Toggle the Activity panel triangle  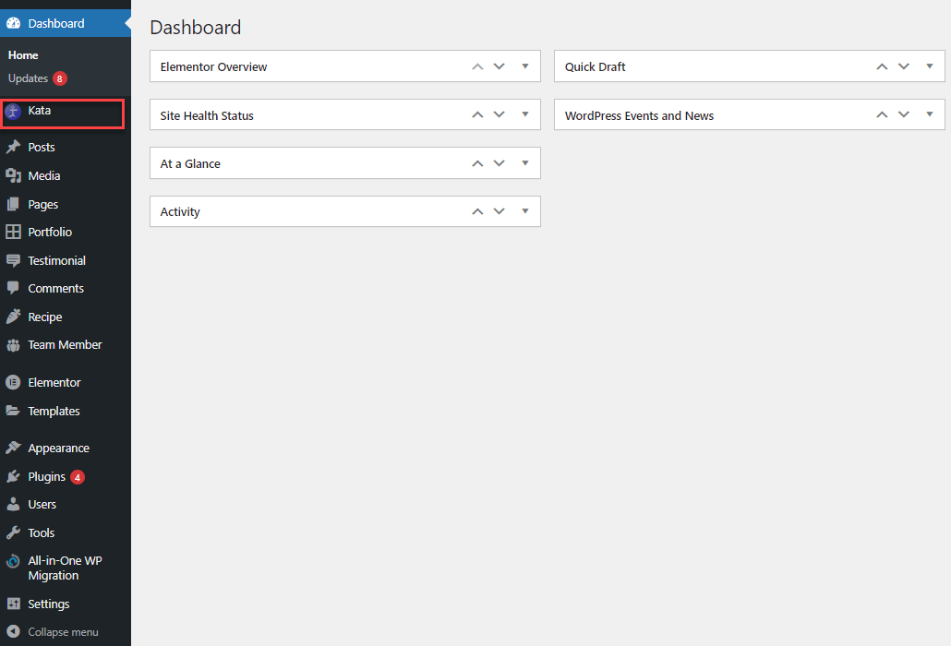524,211
